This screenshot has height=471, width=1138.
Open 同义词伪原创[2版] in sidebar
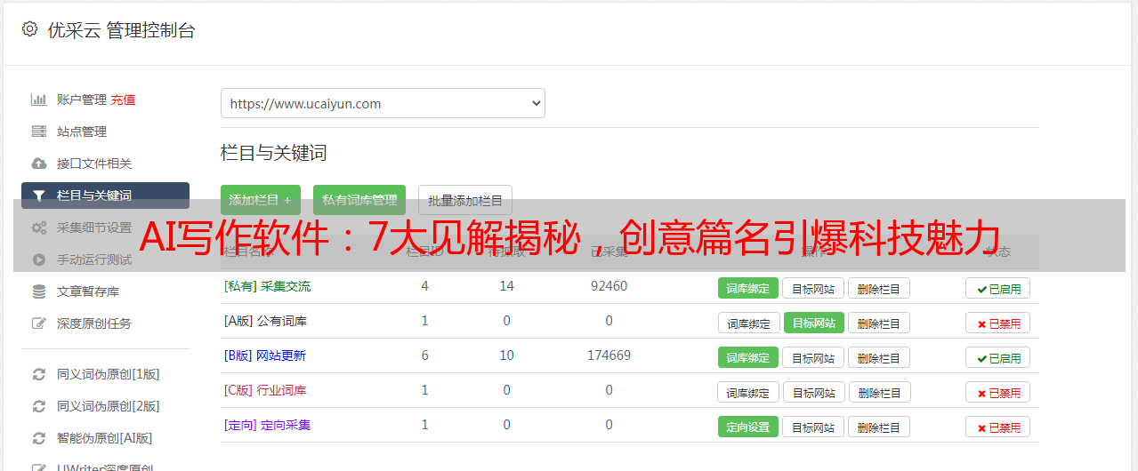point(109,406)
